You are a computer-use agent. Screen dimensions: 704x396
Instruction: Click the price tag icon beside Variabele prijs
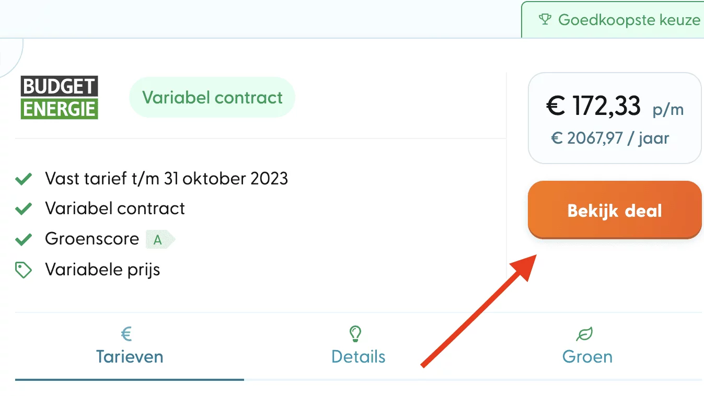23,269
